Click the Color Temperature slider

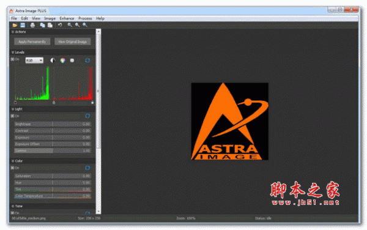(x=53, y=196)
